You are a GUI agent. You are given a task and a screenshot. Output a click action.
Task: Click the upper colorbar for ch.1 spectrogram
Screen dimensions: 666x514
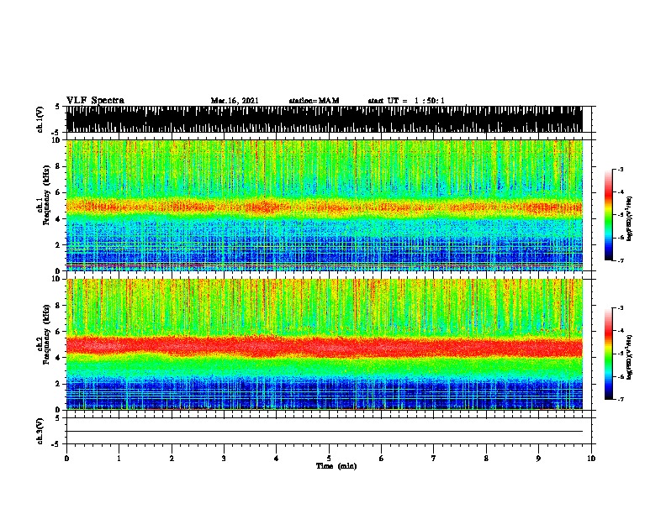[608, 215]
